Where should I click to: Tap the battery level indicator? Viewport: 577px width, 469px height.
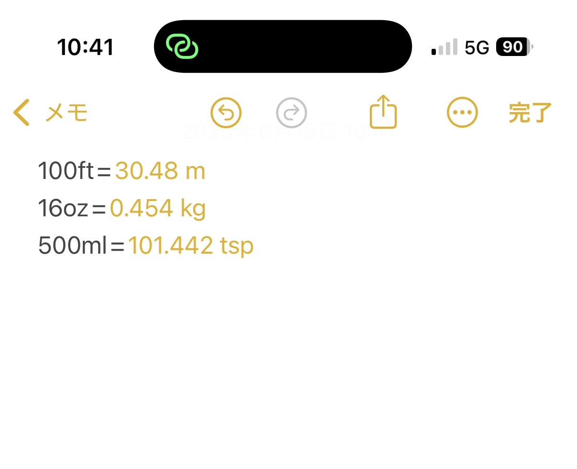tap(514, 47)
